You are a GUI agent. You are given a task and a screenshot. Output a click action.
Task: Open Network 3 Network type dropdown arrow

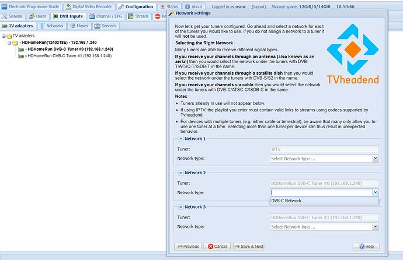(376, 227)
